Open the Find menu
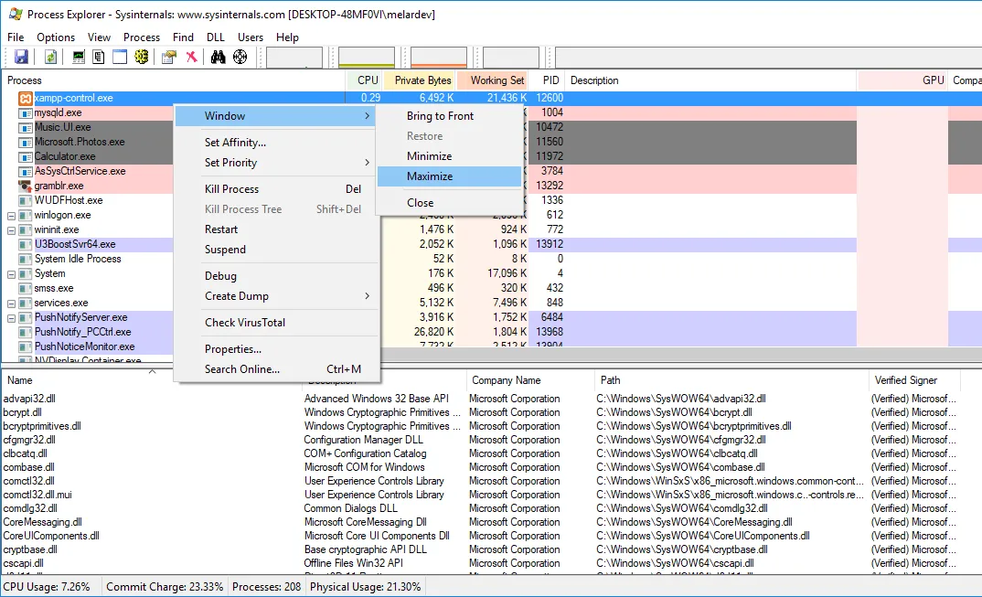982x597 pixels. pyautogui.click(x=183, y=37)
